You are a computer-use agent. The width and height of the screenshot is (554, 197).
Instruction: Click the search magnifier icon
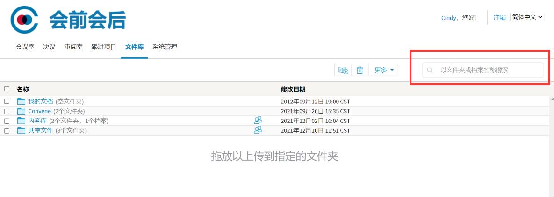(430, 70)
